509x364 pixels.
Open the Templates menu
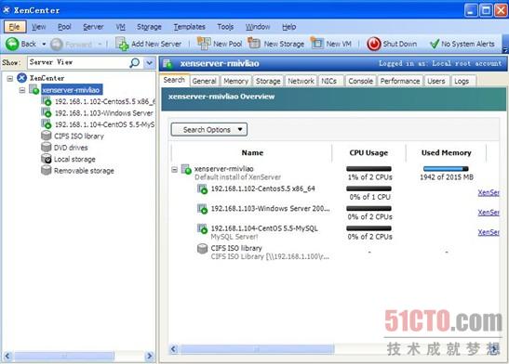(x=189, y=27)
